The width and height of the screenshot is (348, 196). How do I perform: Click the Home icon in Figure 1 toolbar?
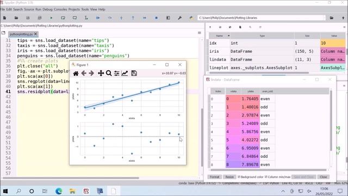tap(76, 73)
